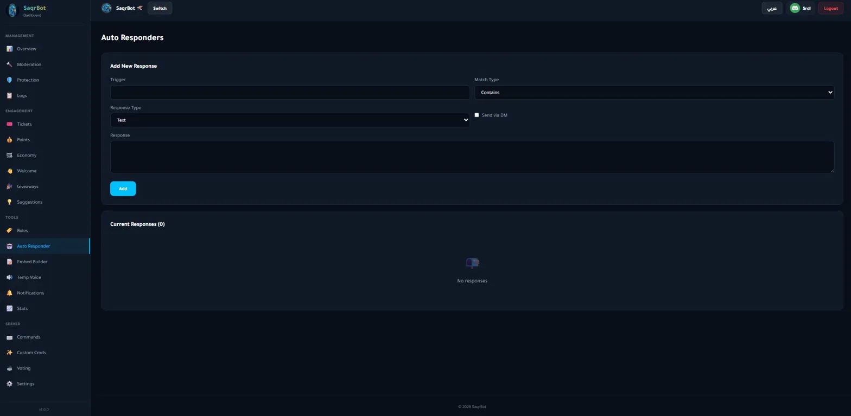Open the Overview menu item
The image size is (851, 416).
tap(45, 49)
